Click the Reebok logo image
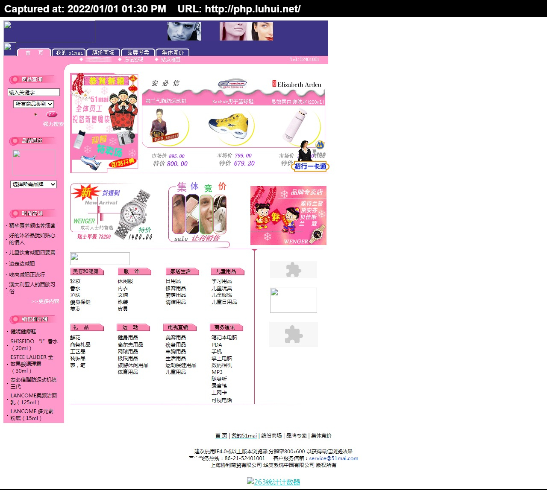The image size is (547, 490). coord(232,84)
